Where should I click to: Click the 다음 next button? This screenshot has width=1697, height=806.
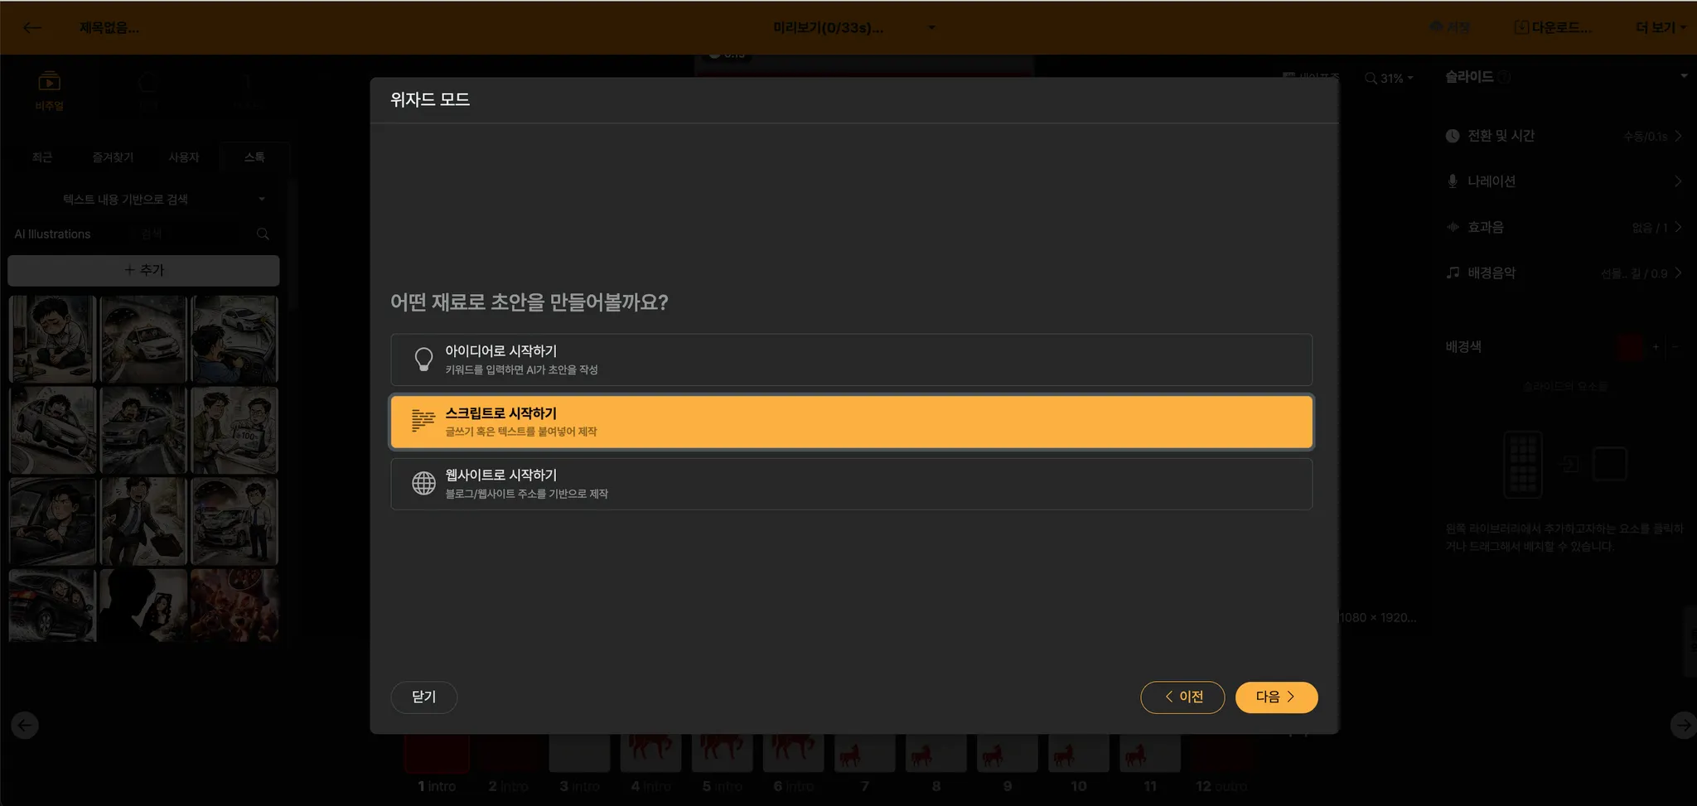(1275, 697)
